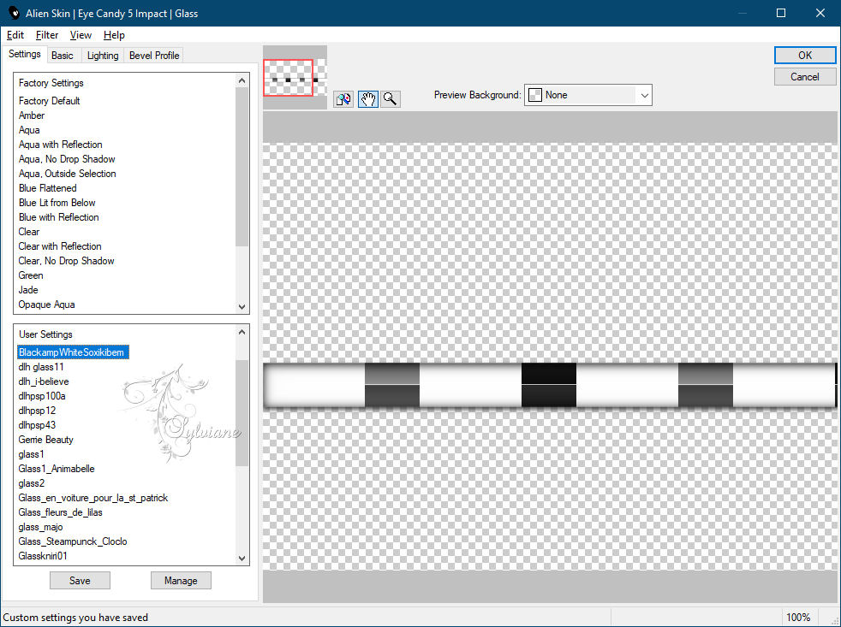Click the Save settings button
The width and height of the screenshot is (841, 627).
[x=80, y=580]
